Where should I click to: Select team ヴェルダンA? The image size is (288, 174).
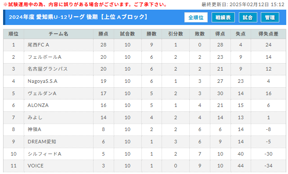[x=42, y=93]
